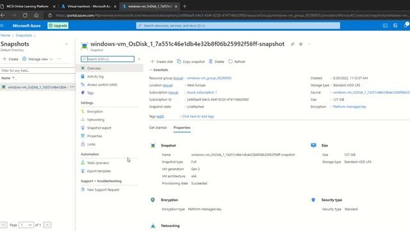Viewport: 410px width, 231px height.
Task: Collapse the resource menu sidebar
Action: (139, 59)
